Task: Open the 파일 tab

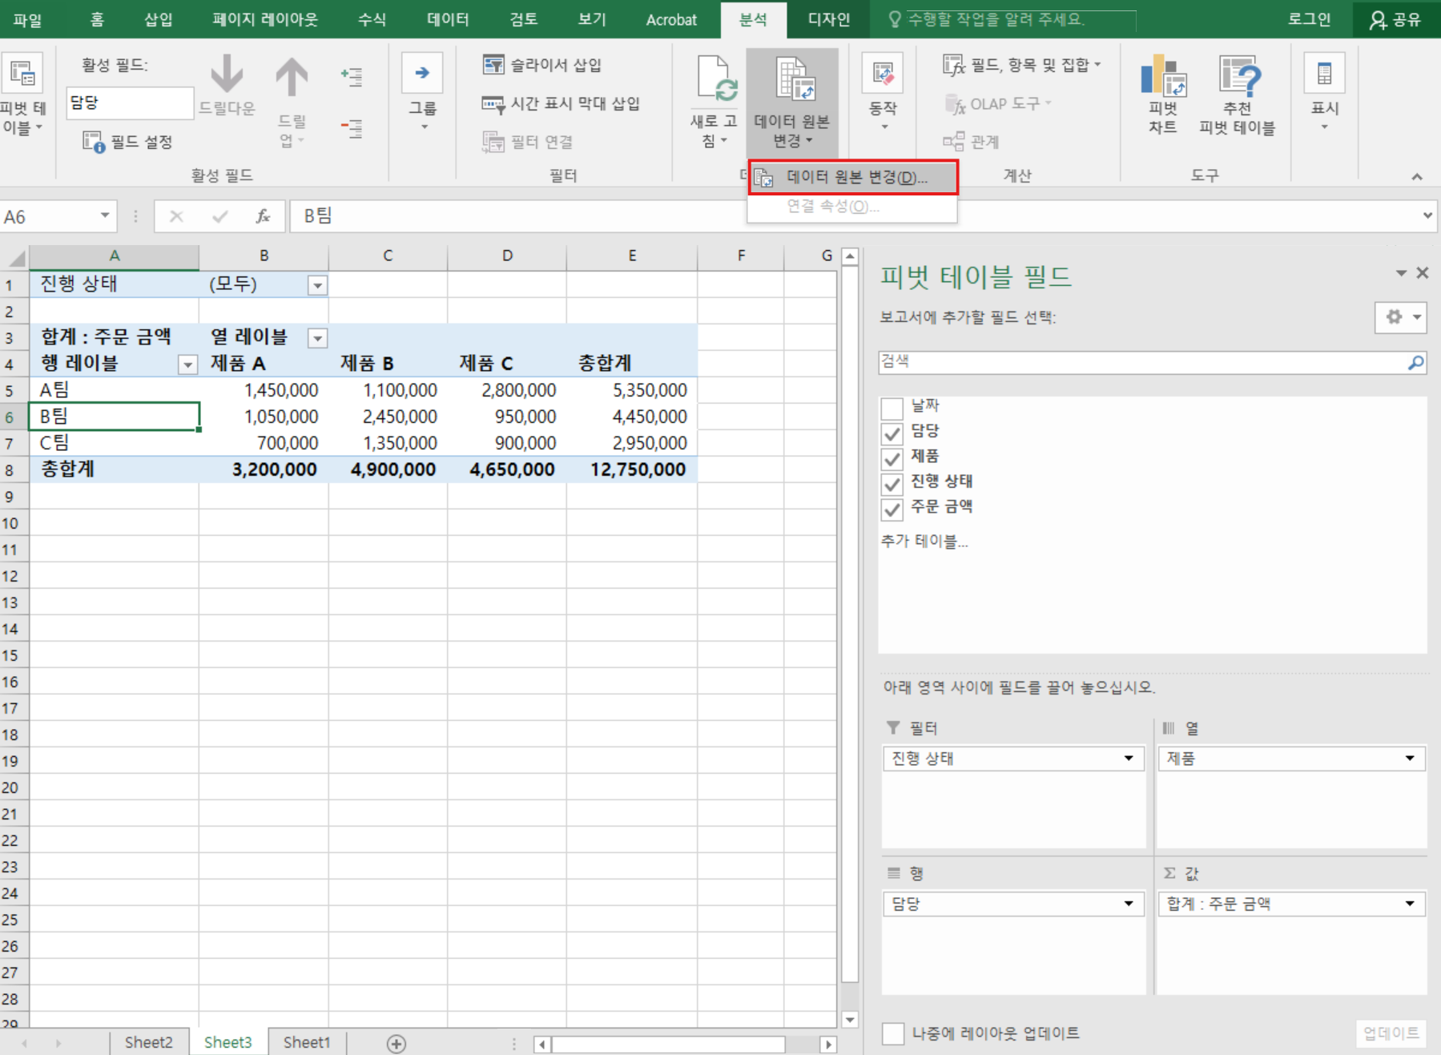Action: [27, 19]
